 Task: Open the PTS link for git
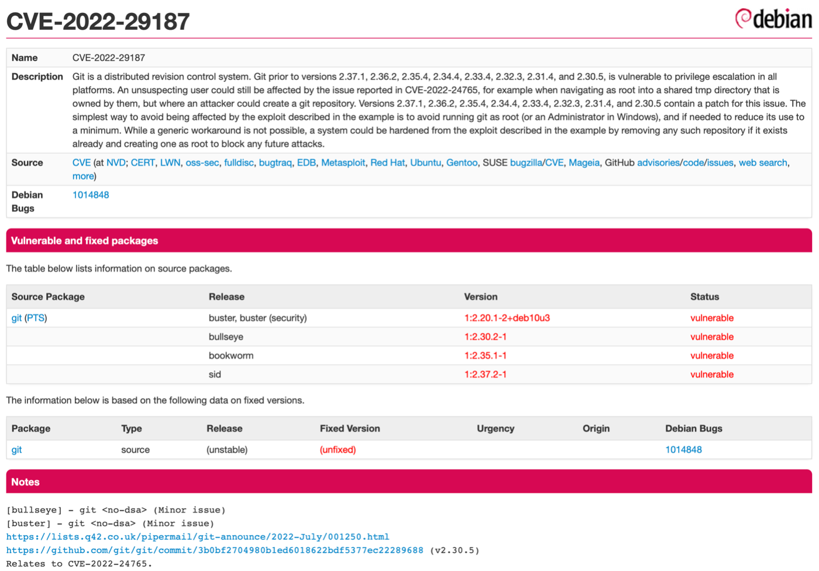pos(36,318)
